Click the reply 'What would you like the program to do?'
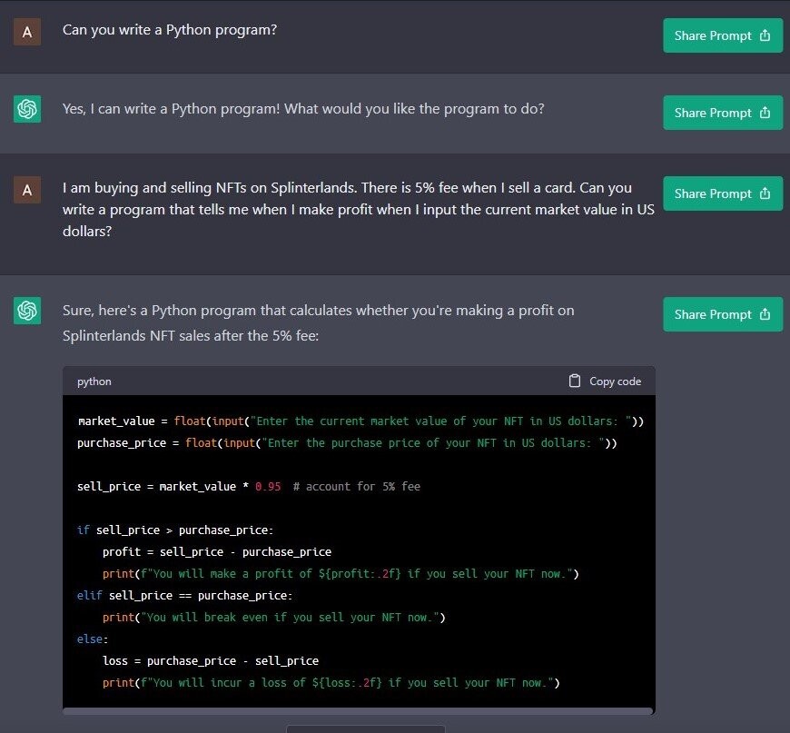Viewport: 790px width, 733px height. coord(414,109)
